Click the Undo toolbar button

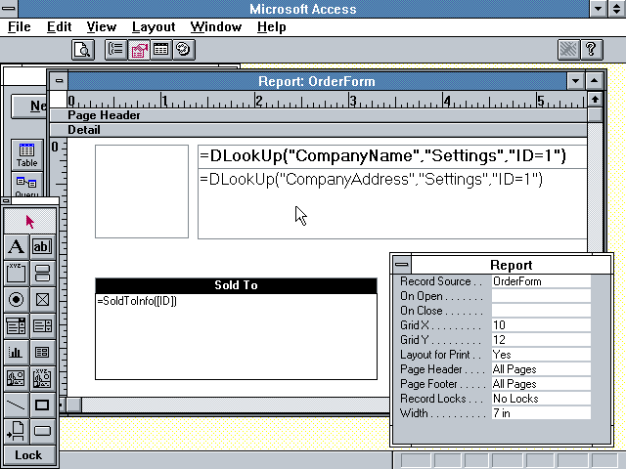coord(568,50)
